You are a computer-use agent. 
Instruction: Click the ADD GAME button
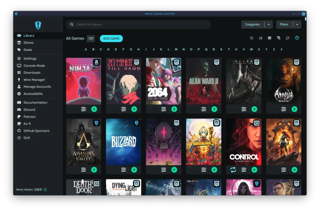(111, 38)
